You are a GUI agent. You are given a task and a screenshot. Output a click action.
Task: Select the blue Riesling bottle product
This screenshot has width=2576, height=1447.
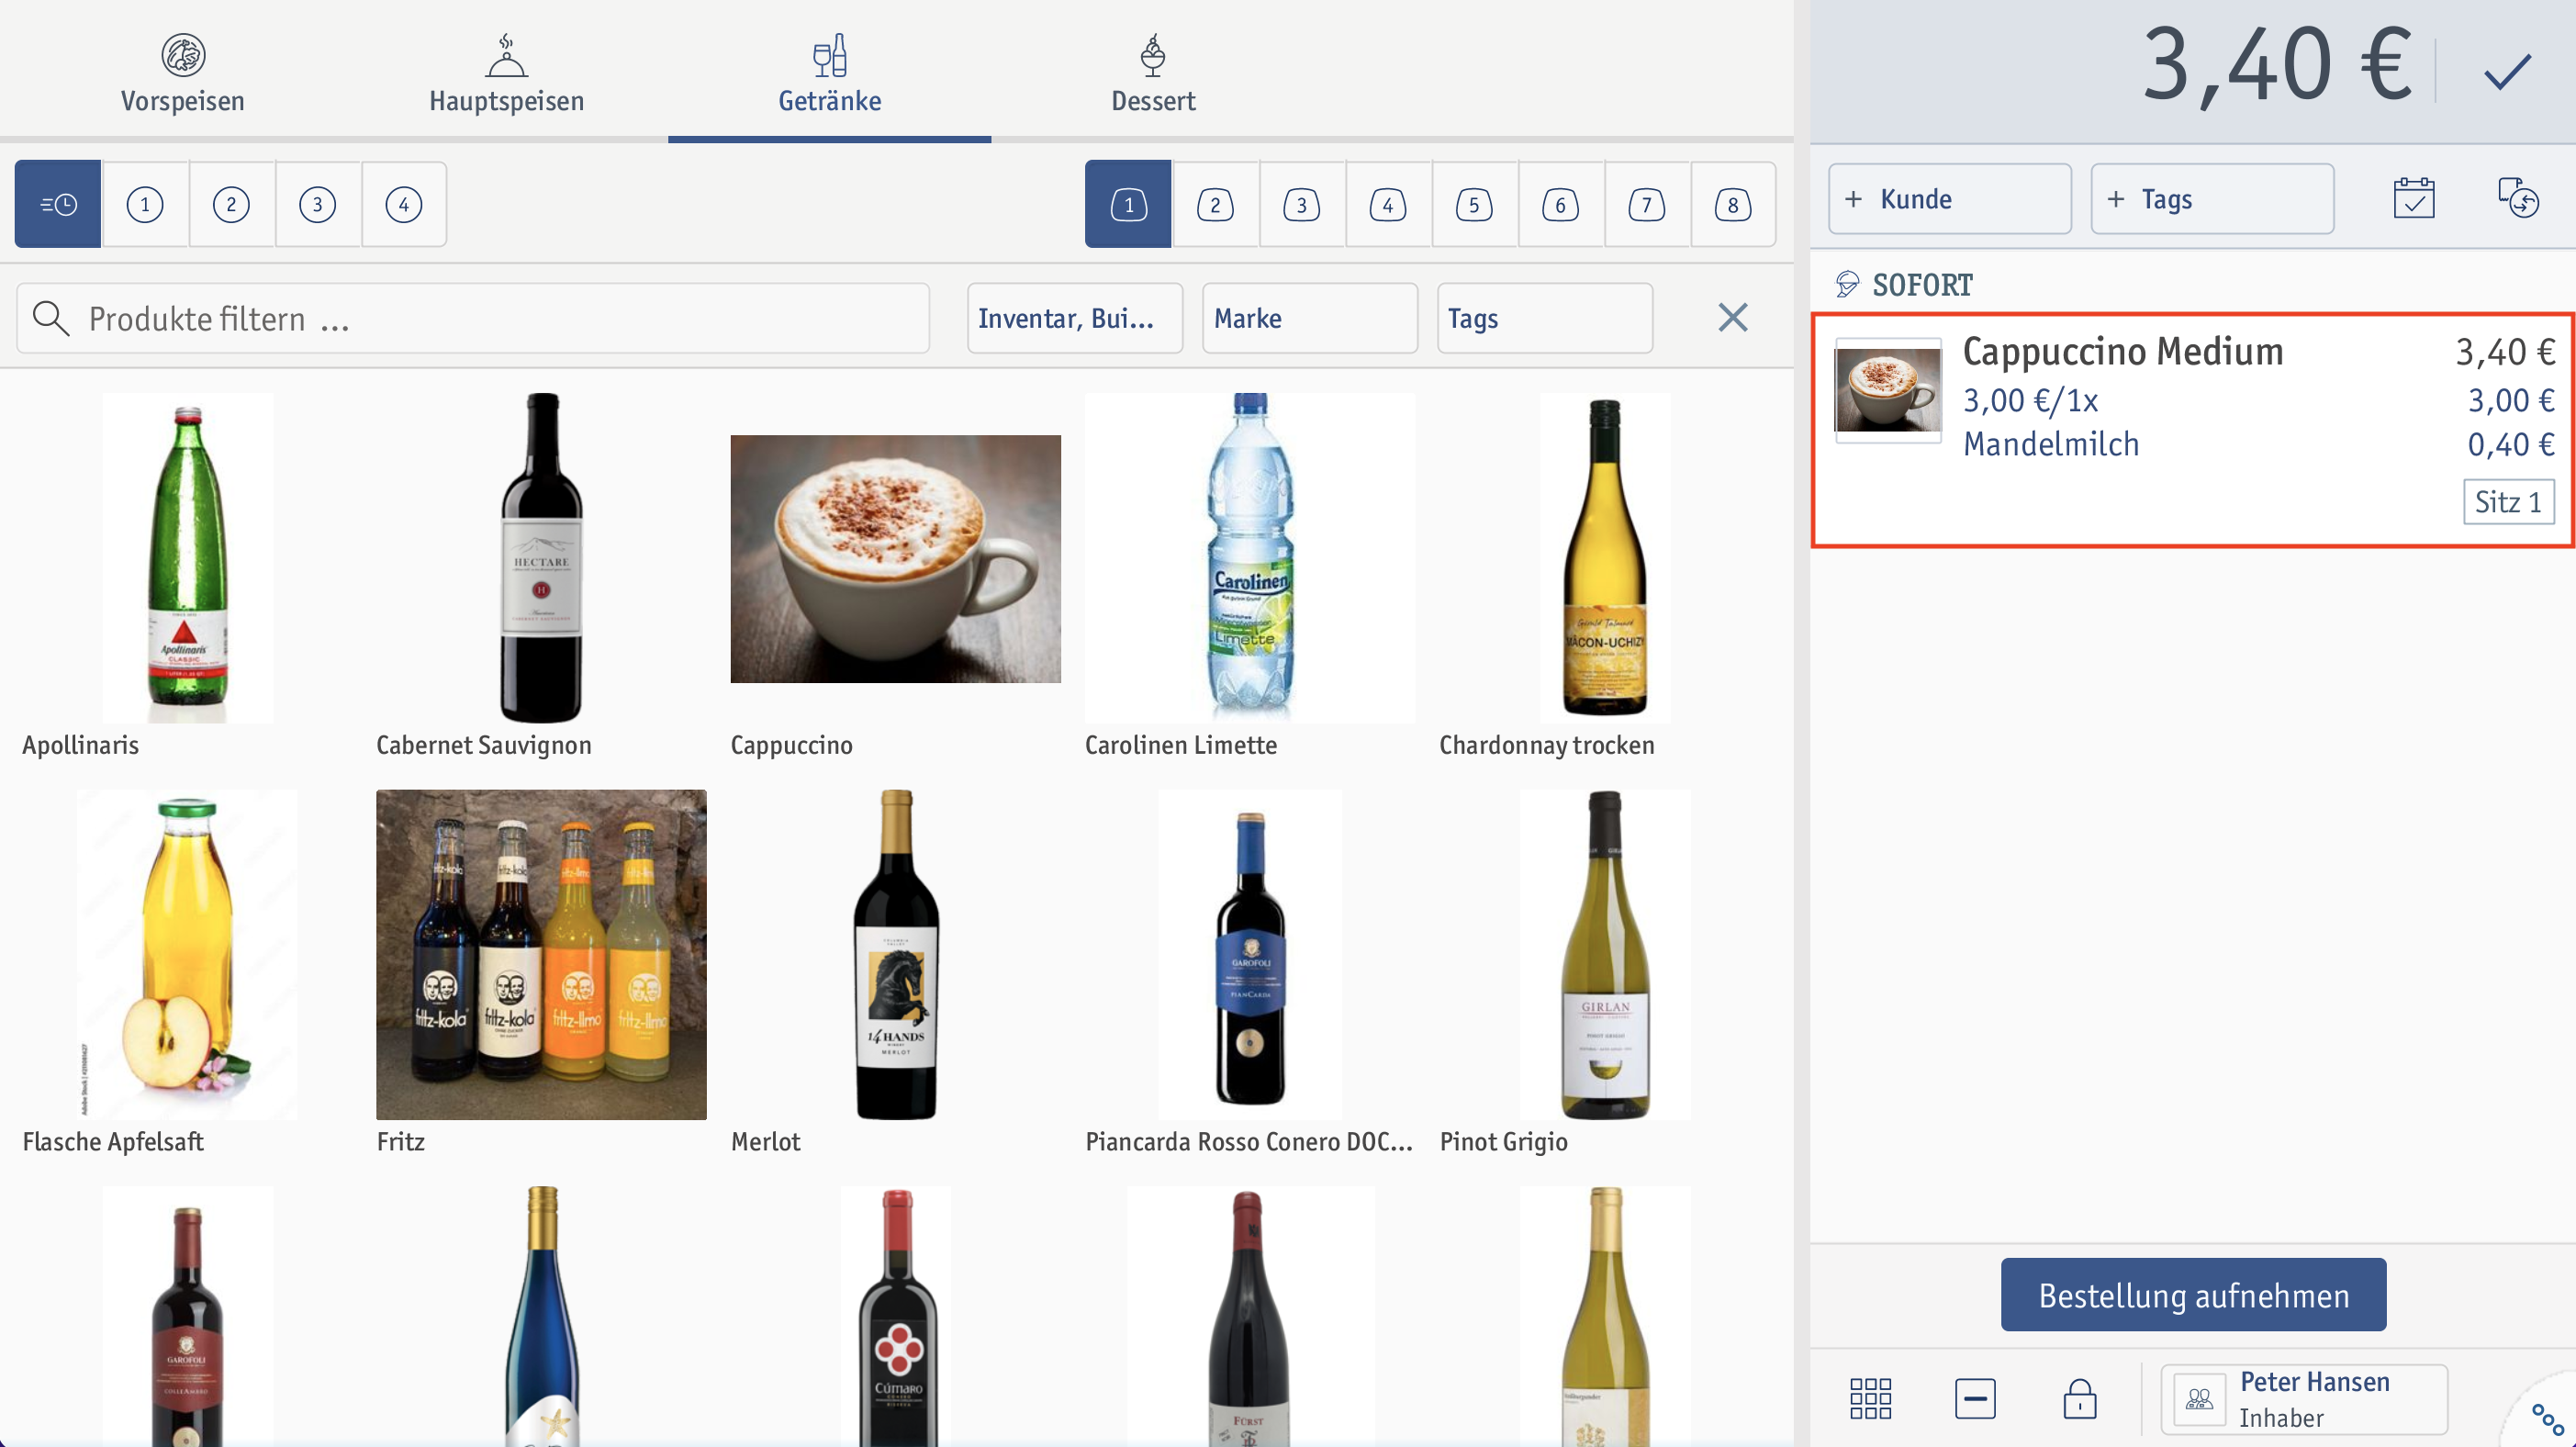pos(541,1316)
